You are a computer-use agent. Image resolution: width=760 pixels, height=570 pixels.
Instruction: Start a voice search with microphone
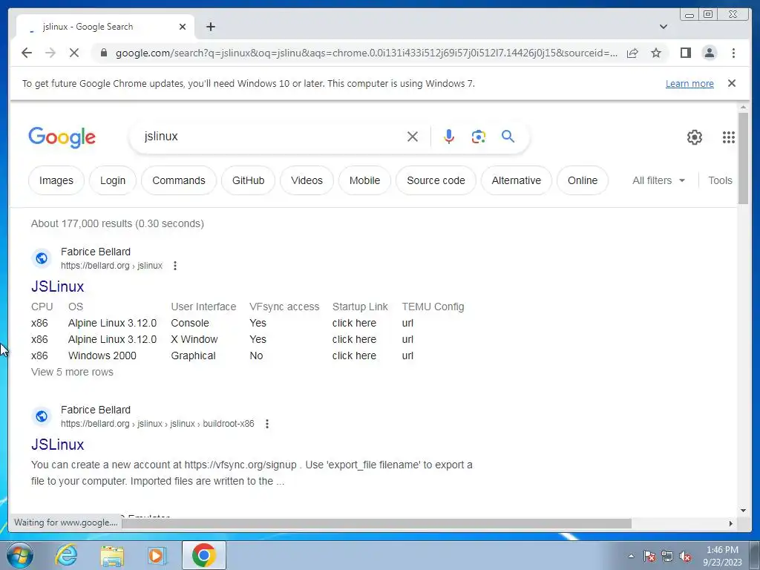(449, 137)
